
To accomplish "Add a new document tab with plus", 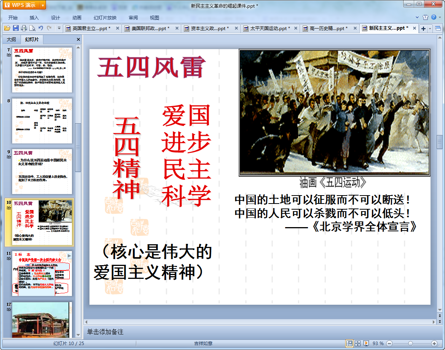I will pos(423,29).
